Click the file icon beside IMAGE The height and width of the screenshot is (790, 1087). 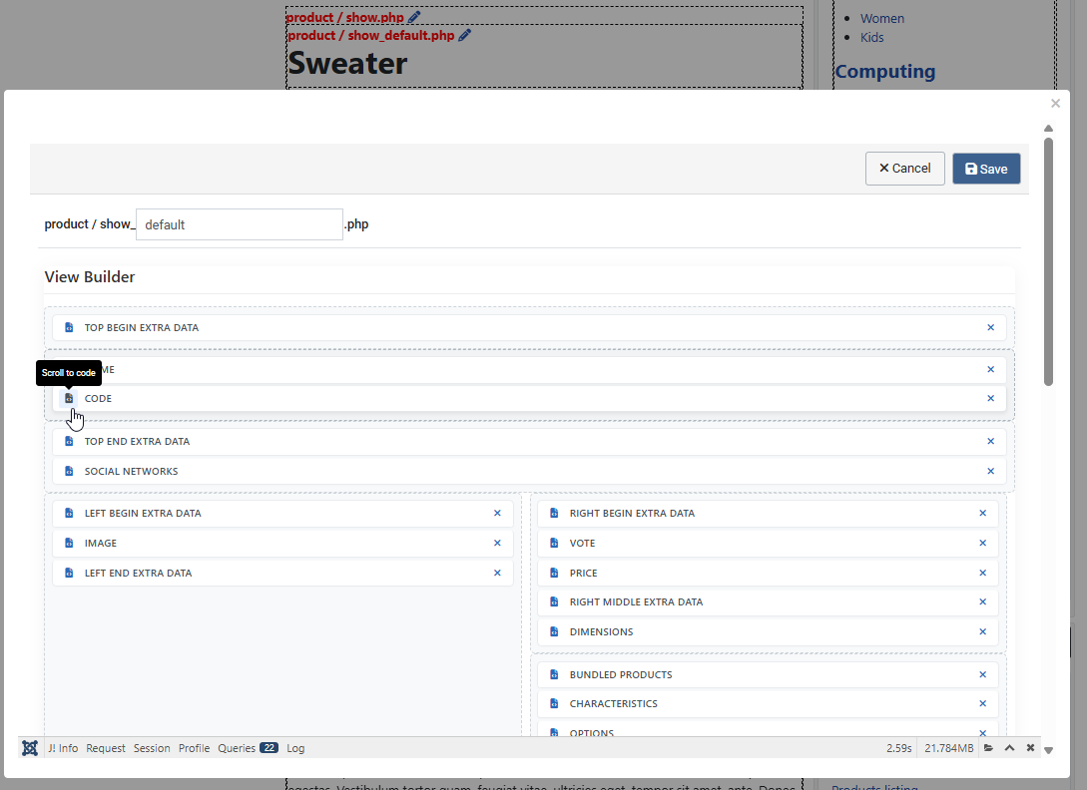coord(68,543)
